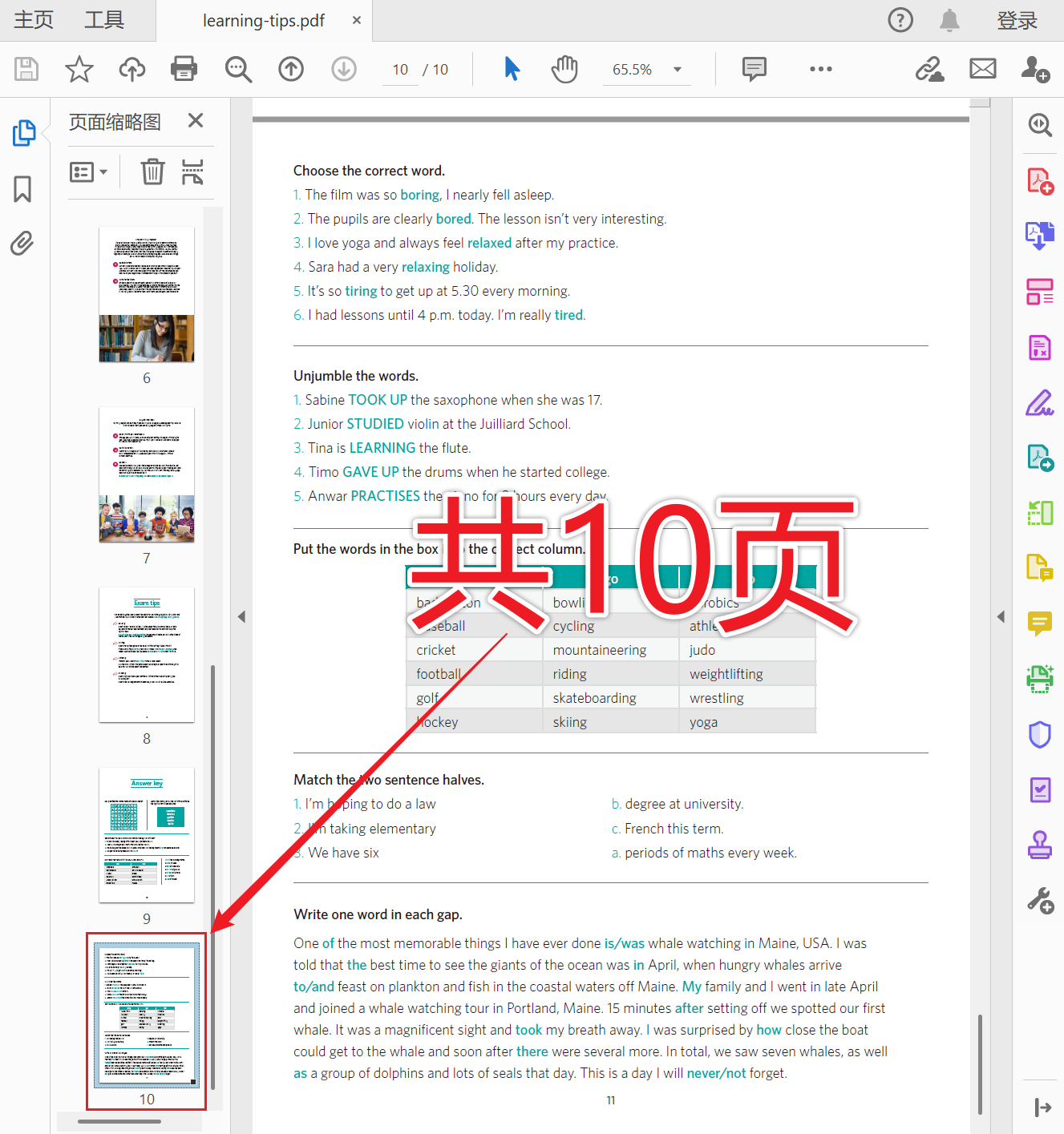Open the more tools ellipsis menu
1064x1134 pixels.
pyautogui.click(x=820, y=69)
